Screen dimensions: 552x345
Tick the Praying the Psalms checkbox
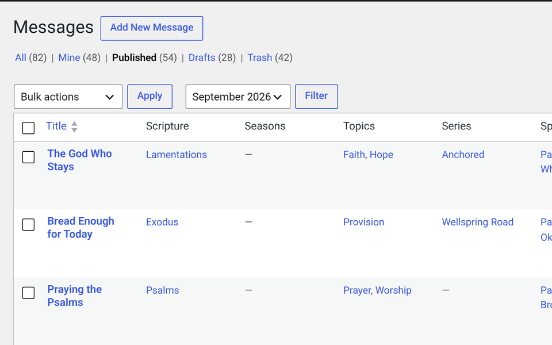coord(28,293)
